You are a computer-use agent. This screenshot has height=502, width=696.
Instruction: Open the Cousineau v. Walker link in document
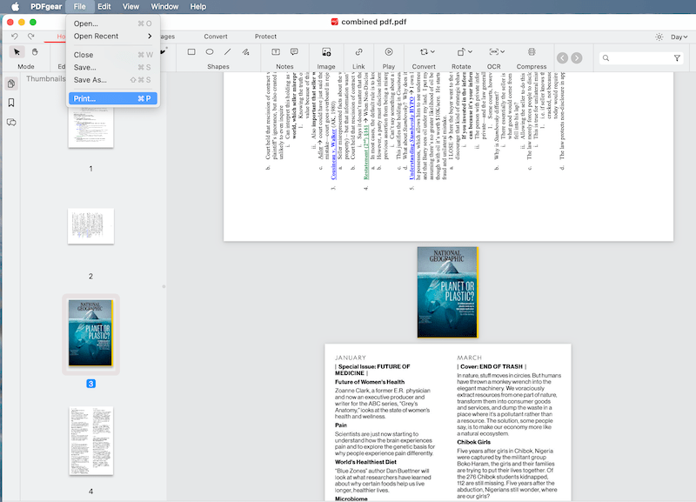333,154
